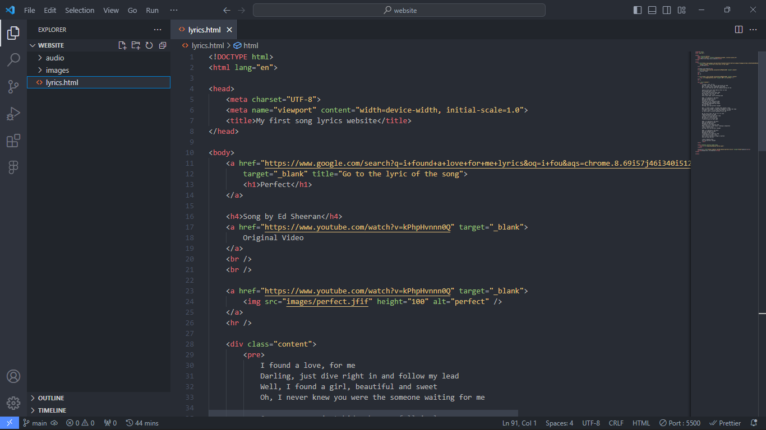Click Live Server Port : 5500
Image resolution: width=766 pixels, height=430 pixels.
click(x=680, y=423)
